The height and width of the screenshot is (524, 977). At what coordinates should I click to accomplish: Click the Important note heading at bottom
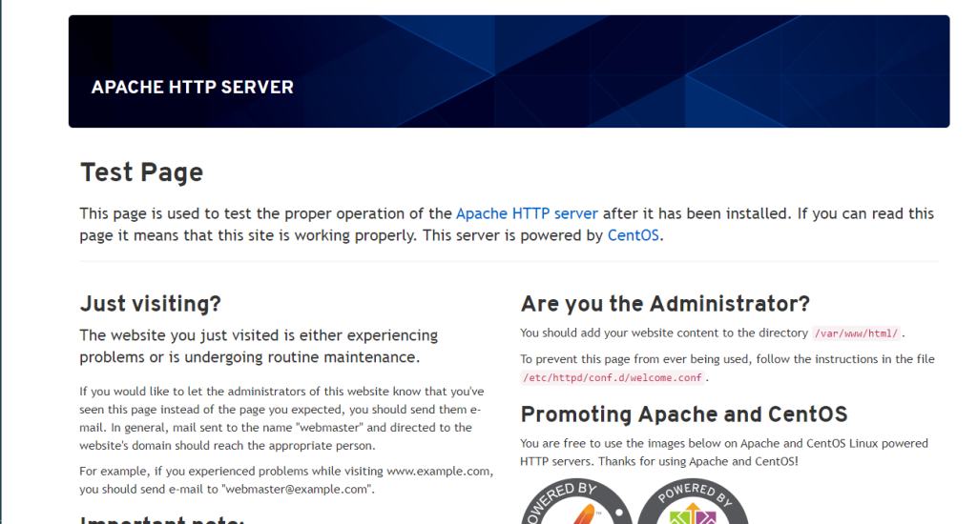click(162, 519)
